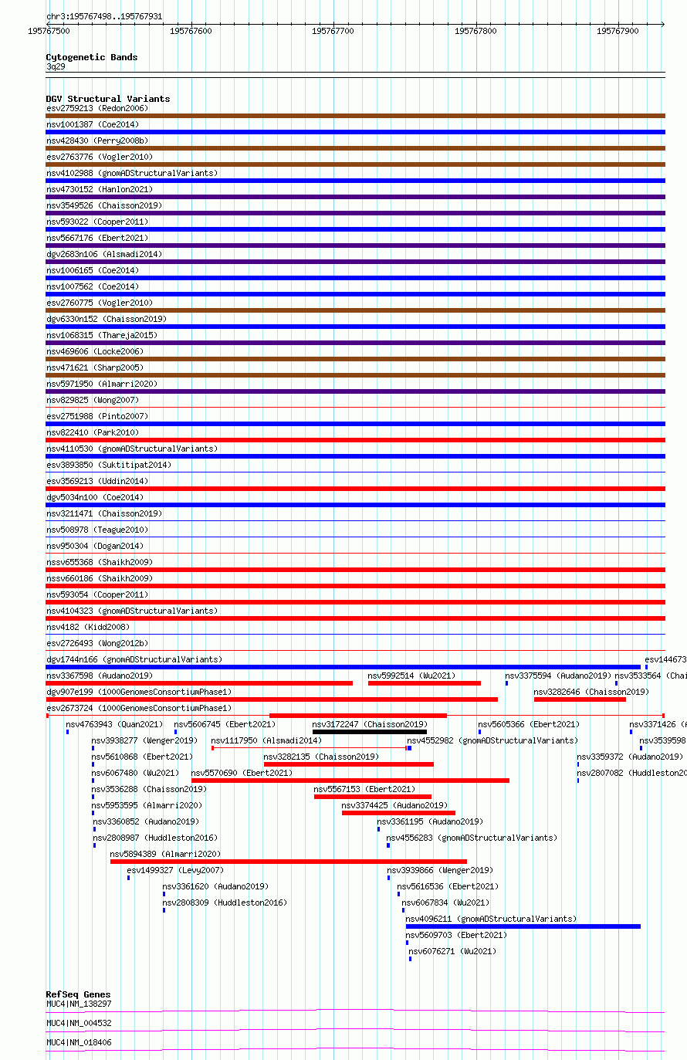The width and height of the screenshot is (687, 1060).
Task: Click nsv469606 (Locke2006) label
Action: tap(95, 351)
